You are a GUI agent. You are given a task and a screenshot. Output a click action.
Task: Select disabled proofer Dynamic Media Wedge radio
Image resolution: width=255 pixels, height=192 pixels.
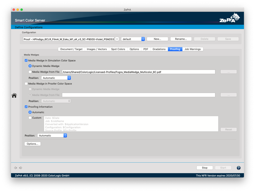click(30, 89)
